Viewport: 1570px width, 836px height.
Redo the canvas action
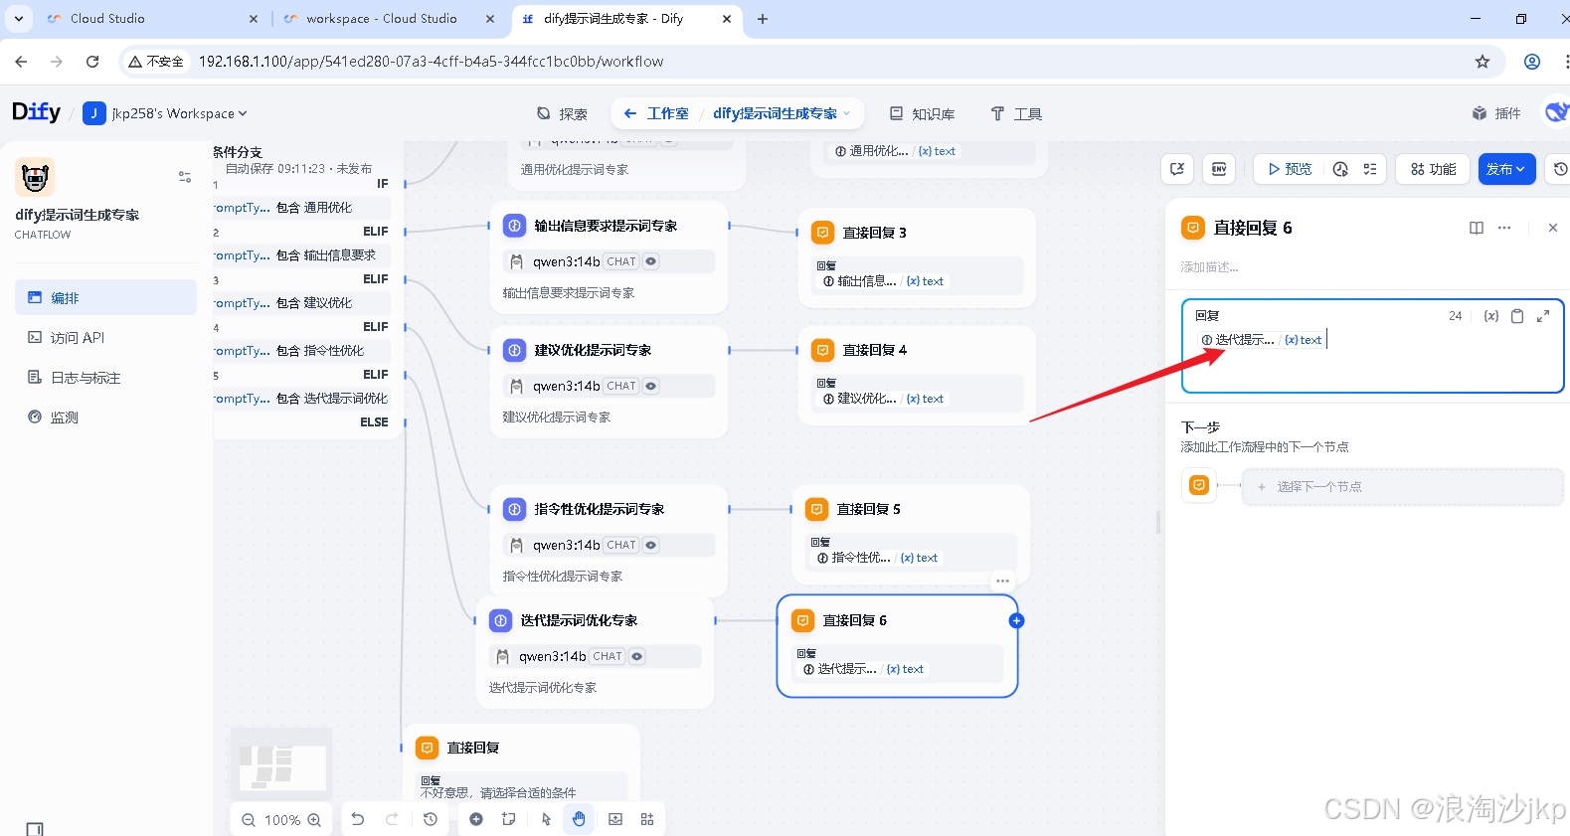pyautogui.click(x=392, y=819)
